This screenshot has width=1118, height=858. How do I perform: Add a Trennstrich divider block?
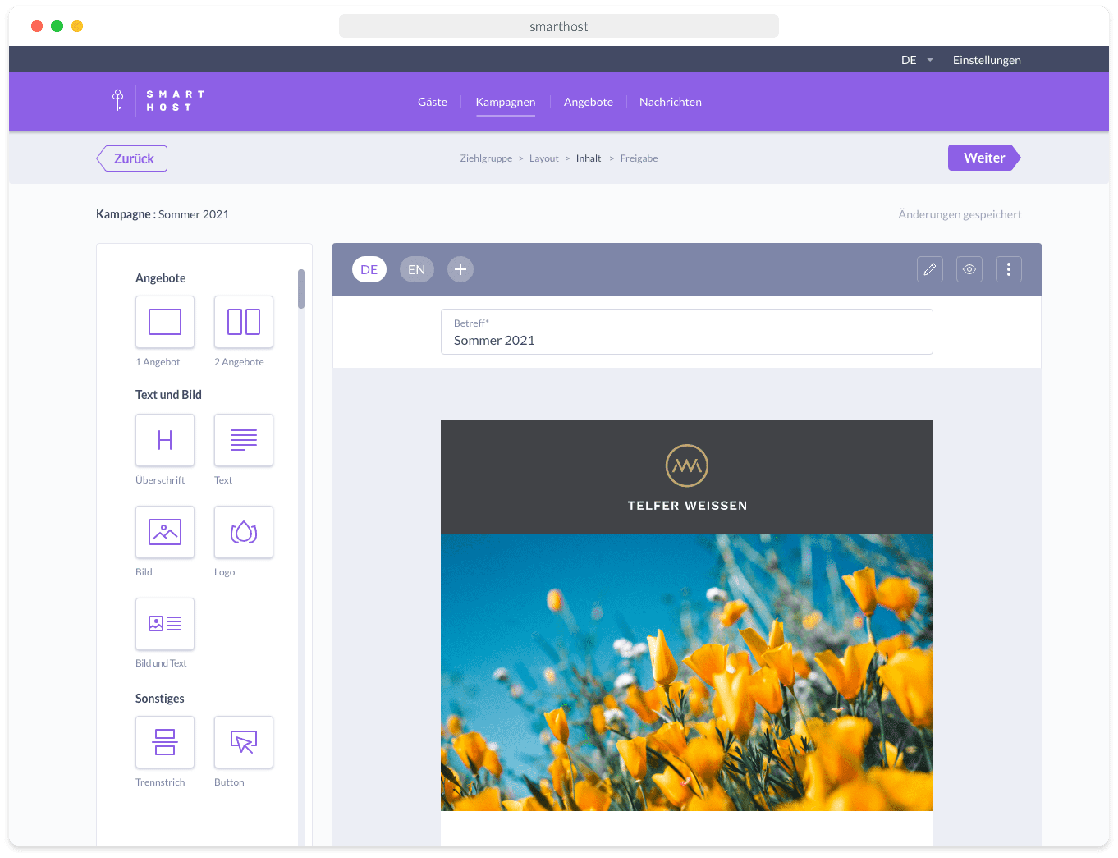coord(164,742)
